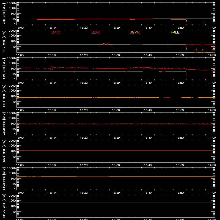220x220 pixels.
Task: Click 13:20 tick label under 410 MHz panel
Action: click(x=84, y=55)
